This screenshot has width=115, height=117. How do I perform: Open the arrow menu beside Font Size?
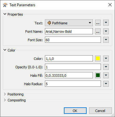click(106, 40)
